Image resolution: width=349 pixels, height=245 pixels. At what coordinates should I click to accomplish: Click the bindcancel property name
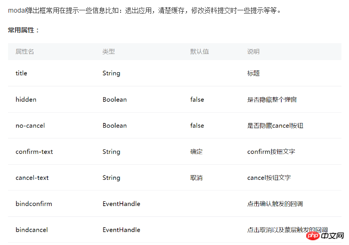click(x=32, y=230)
